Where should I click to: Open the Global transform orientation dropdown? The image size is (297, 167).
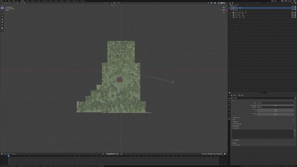[x=108, y=3]
